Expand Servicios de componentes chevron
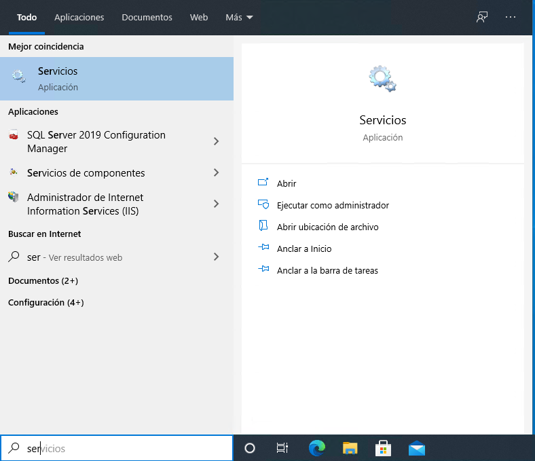Viewport: 535px width, 461px height. (x=216, y=172)
